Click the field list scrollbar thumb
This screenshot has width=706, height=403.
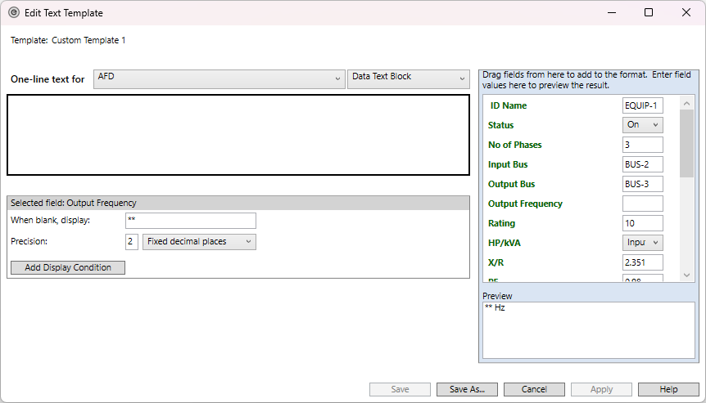click(686, 143)
